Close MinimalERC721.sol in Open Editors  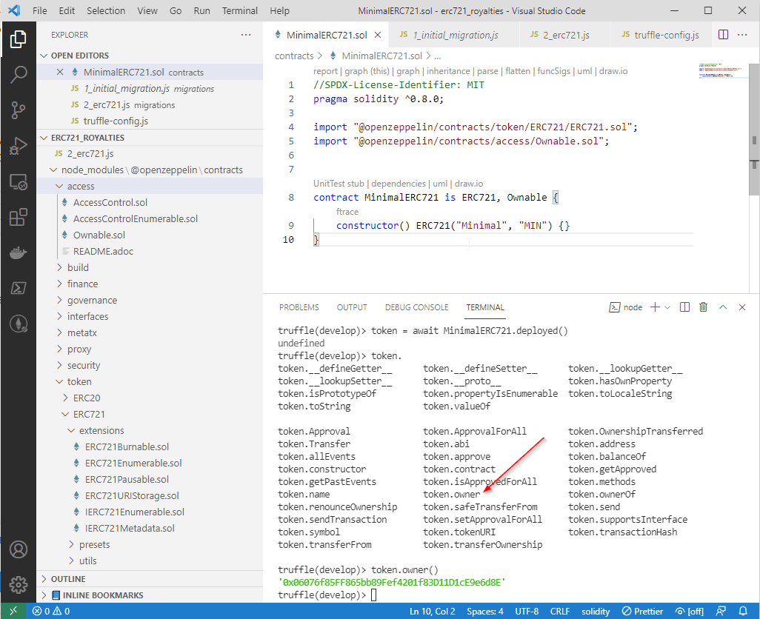point(59,72)
